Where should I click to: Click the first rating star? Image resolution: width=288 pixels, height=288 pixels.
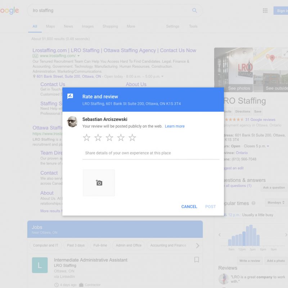(x=86, y=138)
